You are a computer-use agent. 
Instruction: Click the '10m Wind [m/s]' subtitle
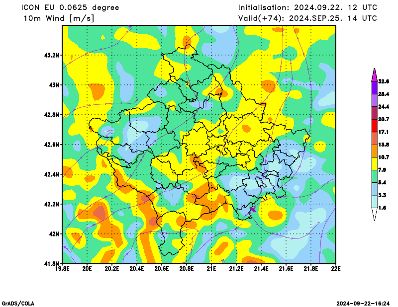coord(59,18)
